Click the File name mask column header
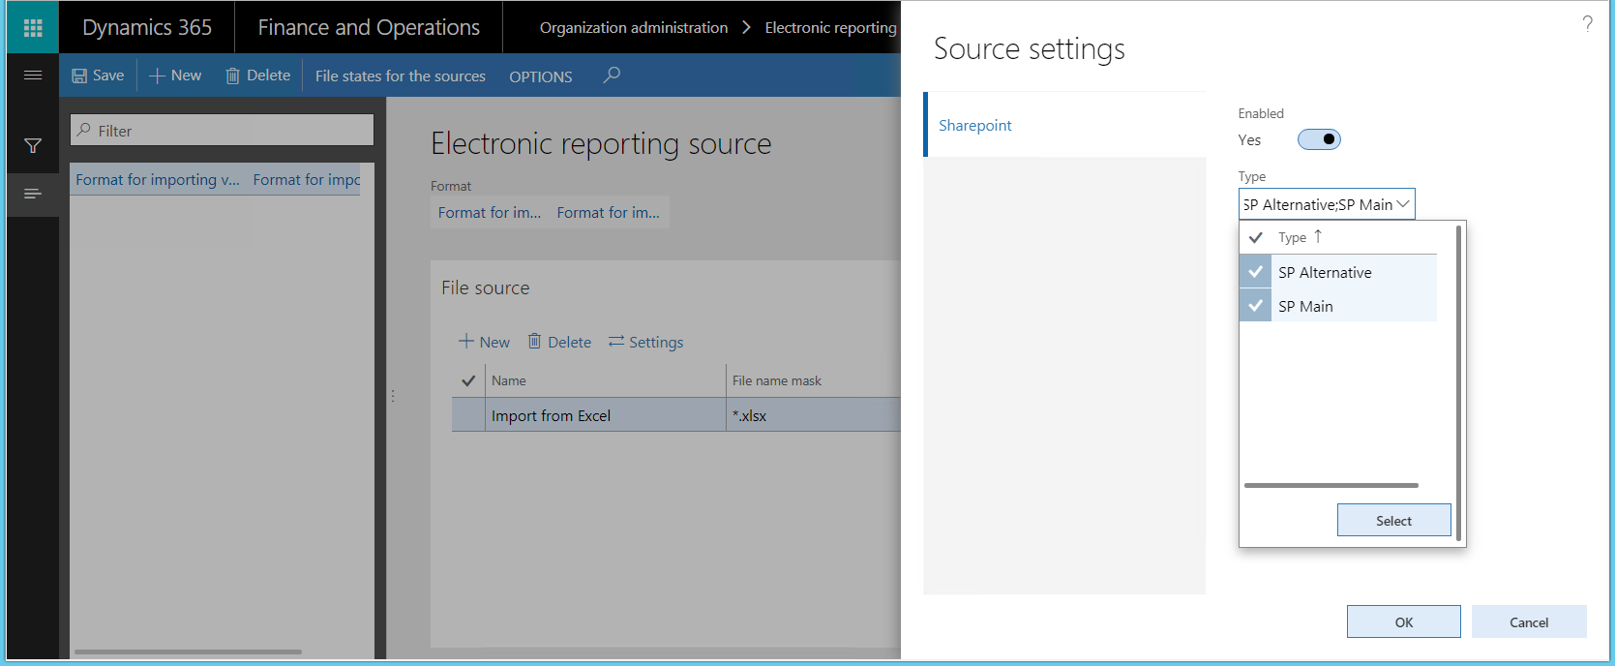This screenshot has height=666, width=1615. click(x=813, y=380)
